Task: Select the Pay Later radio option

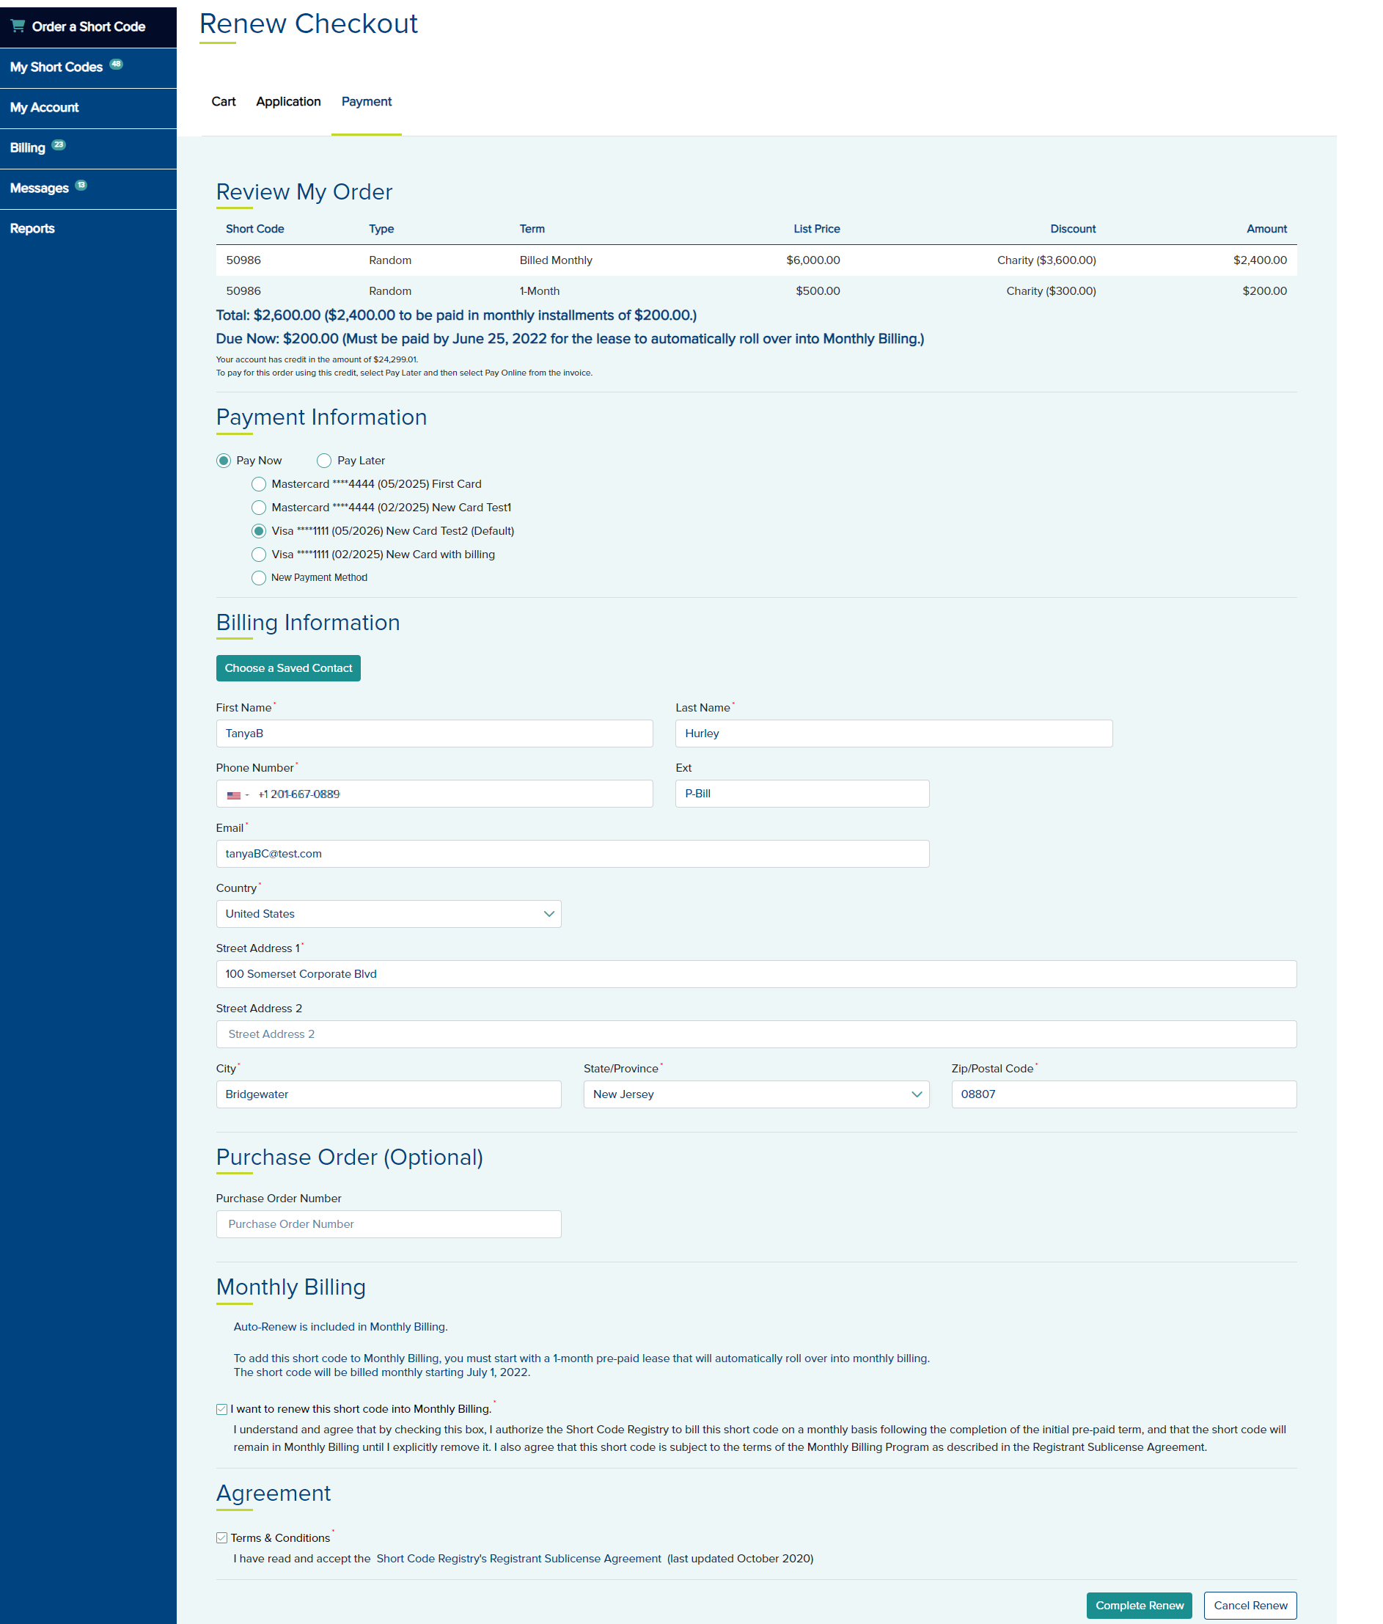Action: click(x=323, y=461)
